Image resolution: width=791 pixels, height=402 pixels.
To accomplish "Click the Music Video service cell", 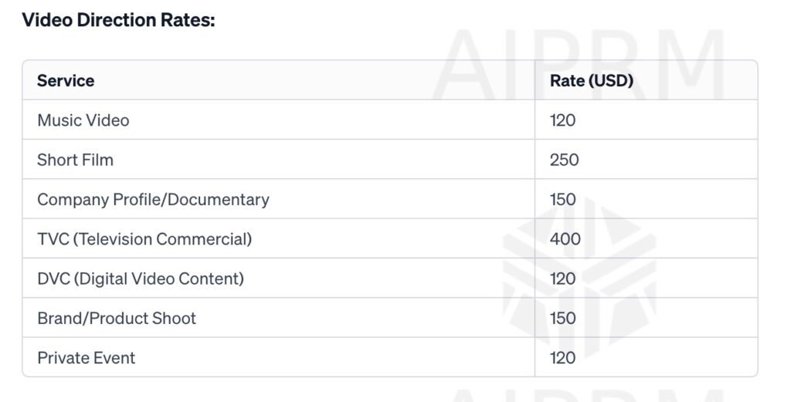I will pyautogui.click(x=83, y=120).
